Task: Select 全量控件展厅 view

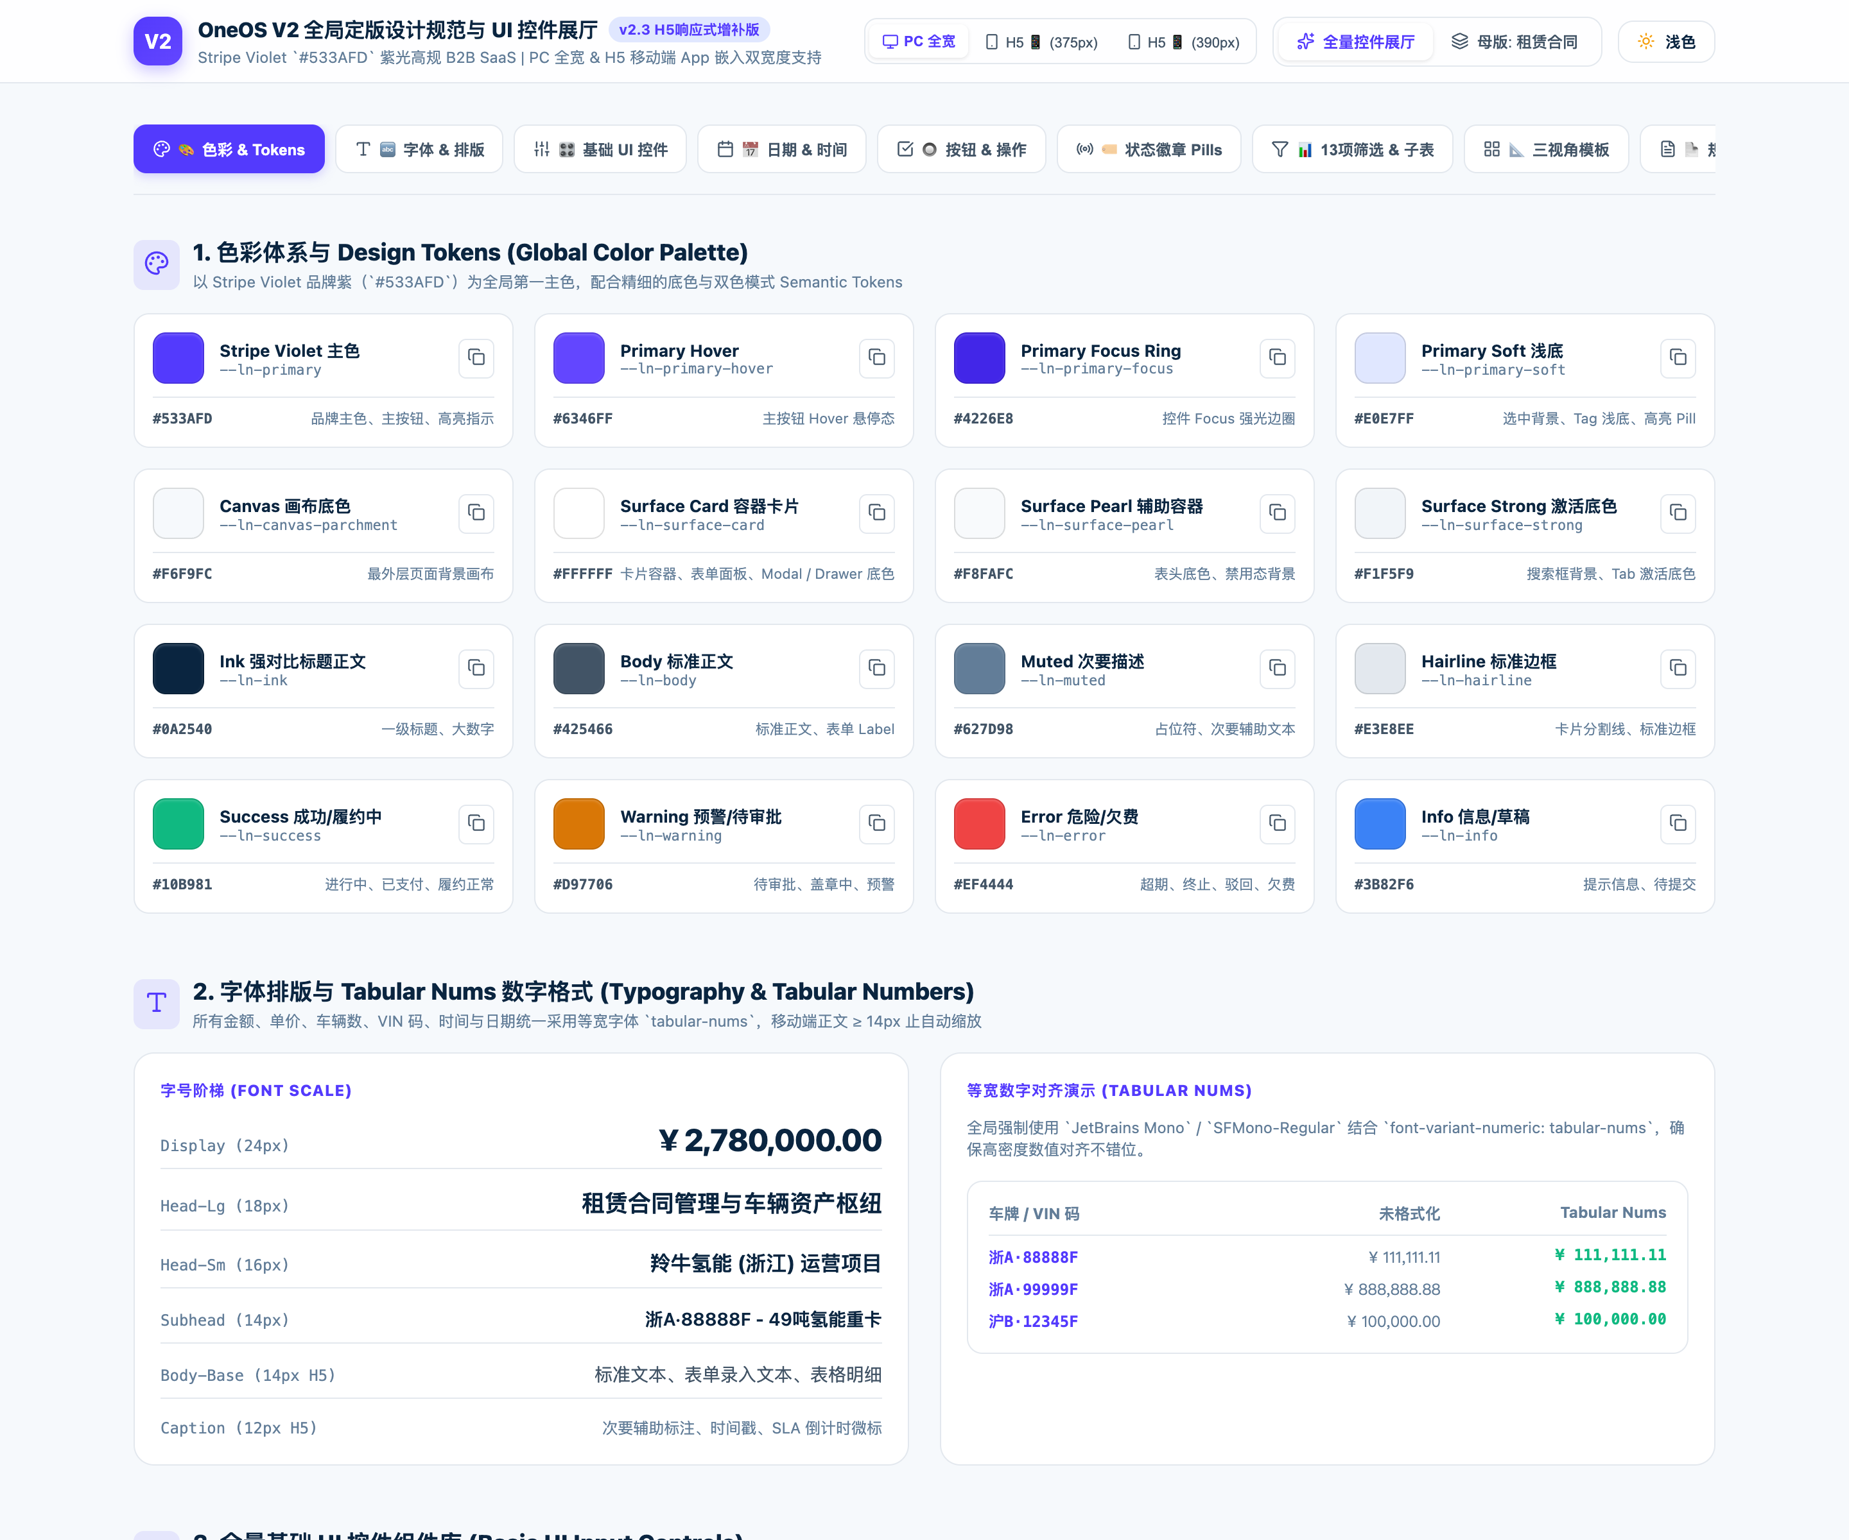Action: [x=1355, y=41]
